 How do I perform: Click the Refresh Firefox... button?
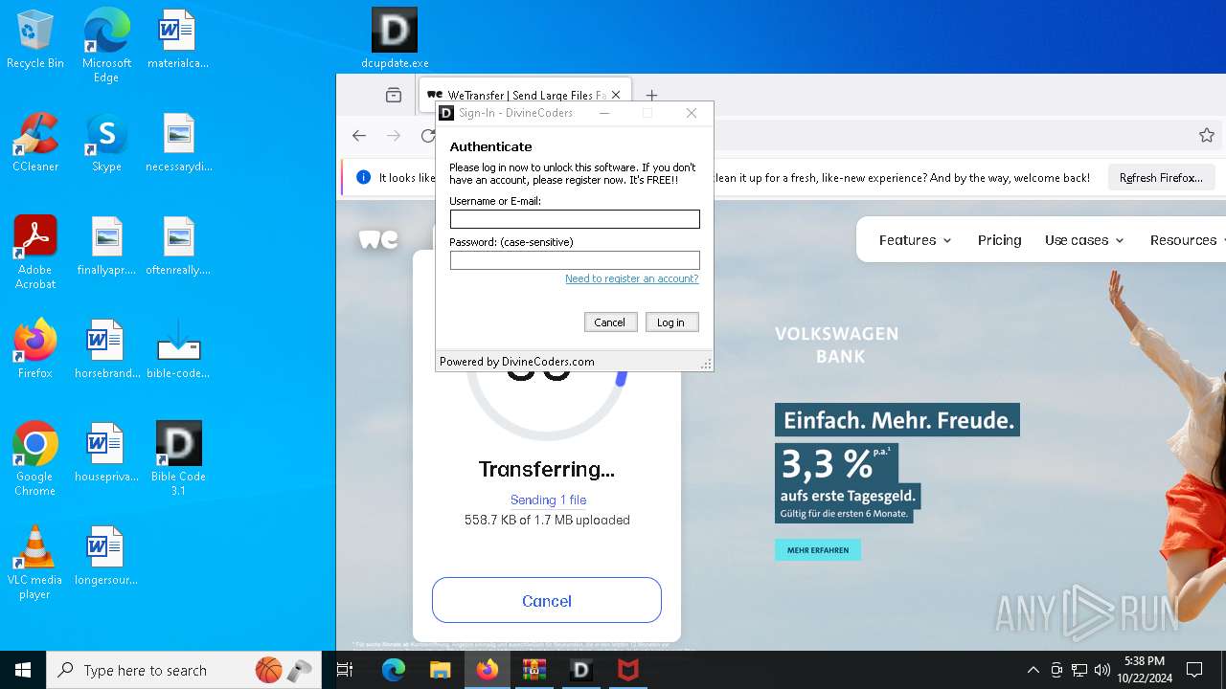point(1161,177)
